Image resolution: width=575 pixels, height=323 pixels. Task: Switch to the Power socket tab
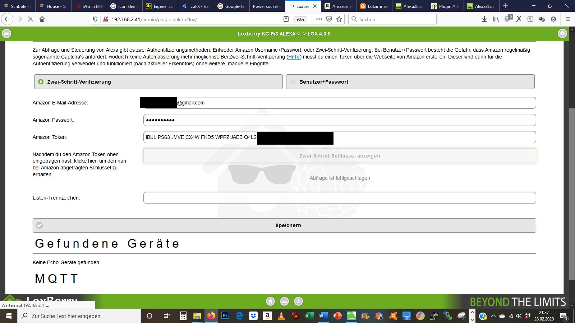(x=267, y=6)
